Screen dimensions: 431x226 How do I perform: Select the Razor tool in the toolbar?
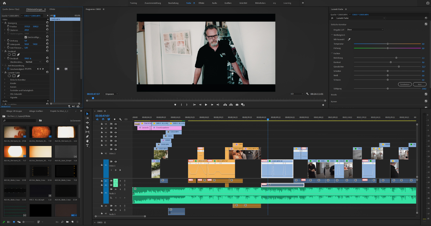(x=87, y=127)
